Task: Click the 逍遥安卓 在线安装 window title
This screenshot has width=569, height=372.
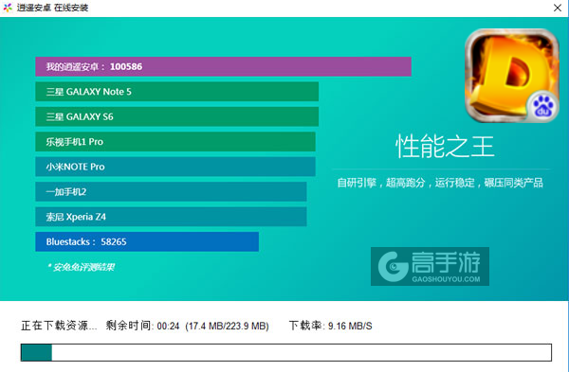Action: click(x=52, y=8)
